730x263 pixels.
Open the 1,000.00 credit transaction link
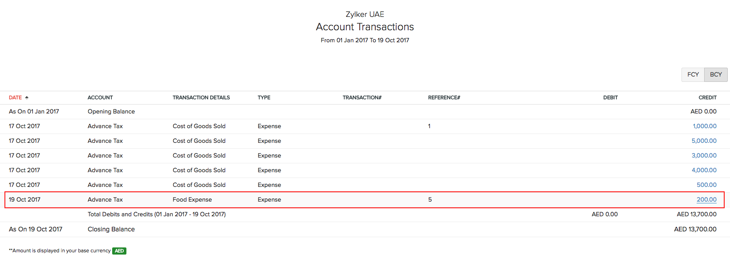[704, 126]
